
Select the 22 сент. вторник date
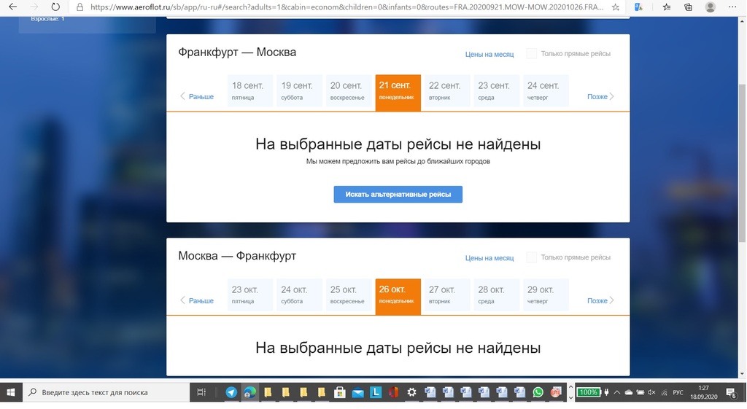(x=447, y=91)
